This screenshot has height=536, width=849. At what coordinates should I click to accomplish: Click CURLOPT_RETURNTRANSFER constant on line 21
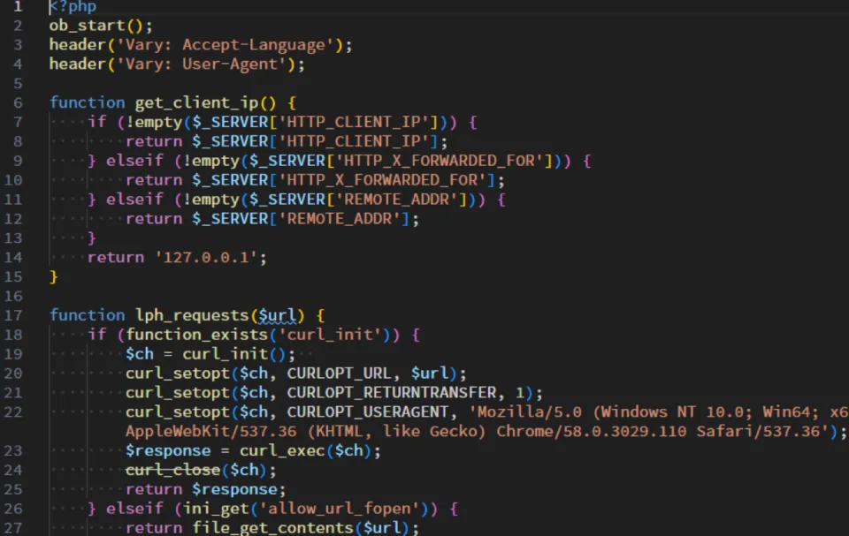coord(392,393)
